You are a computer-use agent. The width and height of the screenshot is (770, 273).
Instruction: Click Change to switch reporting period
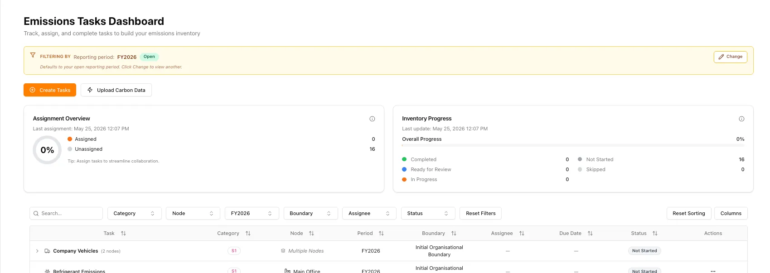[x=731, y=57]
